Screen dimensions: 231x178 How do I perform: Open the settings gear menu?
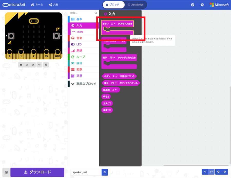202,5
